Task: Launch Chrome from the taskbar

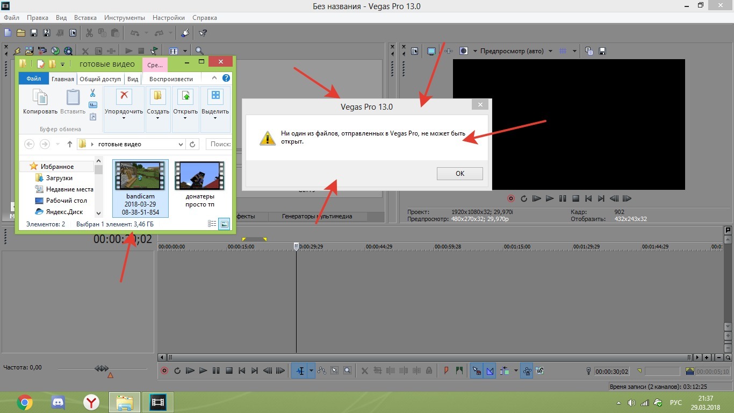Action: coord(25,402)
